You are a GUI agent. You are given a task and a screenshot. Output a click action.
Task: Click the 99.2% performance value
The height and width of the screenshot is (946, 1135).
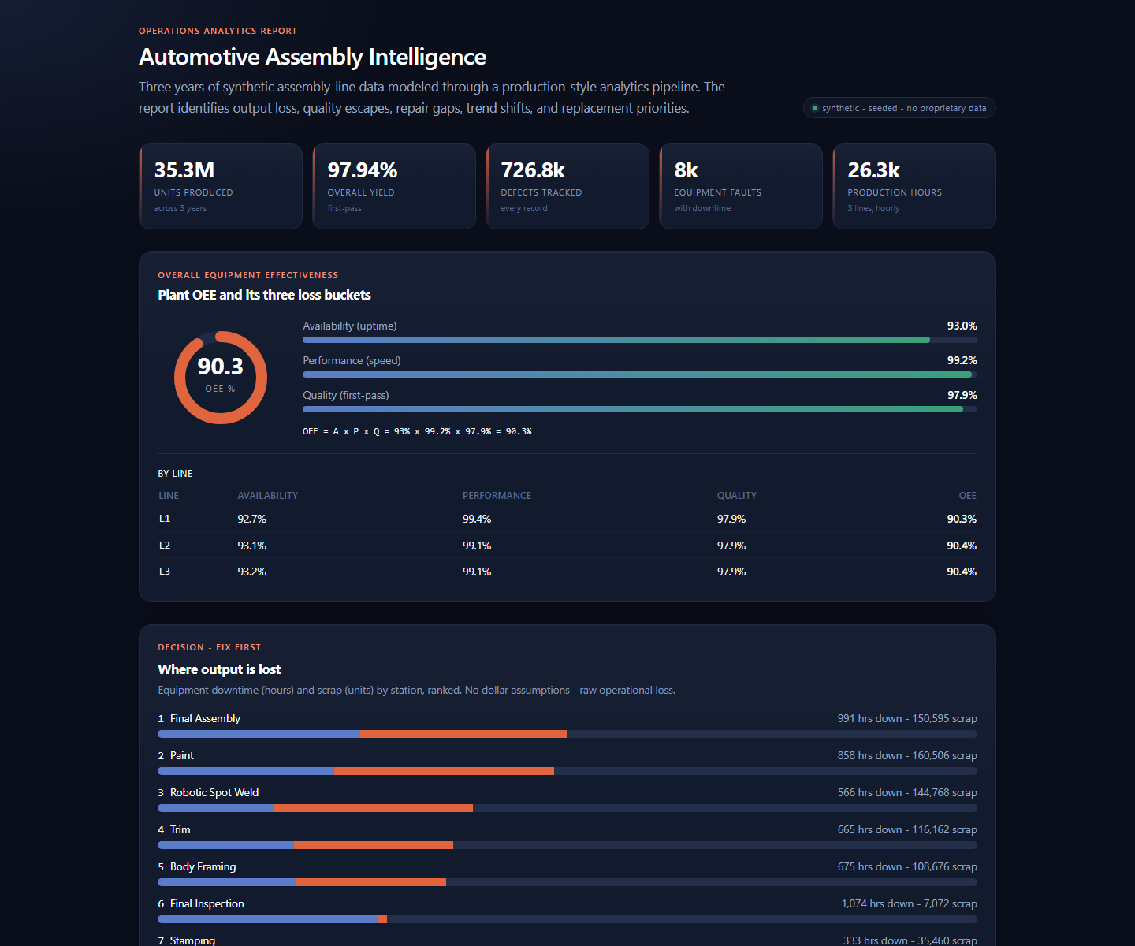click(962, 360)
